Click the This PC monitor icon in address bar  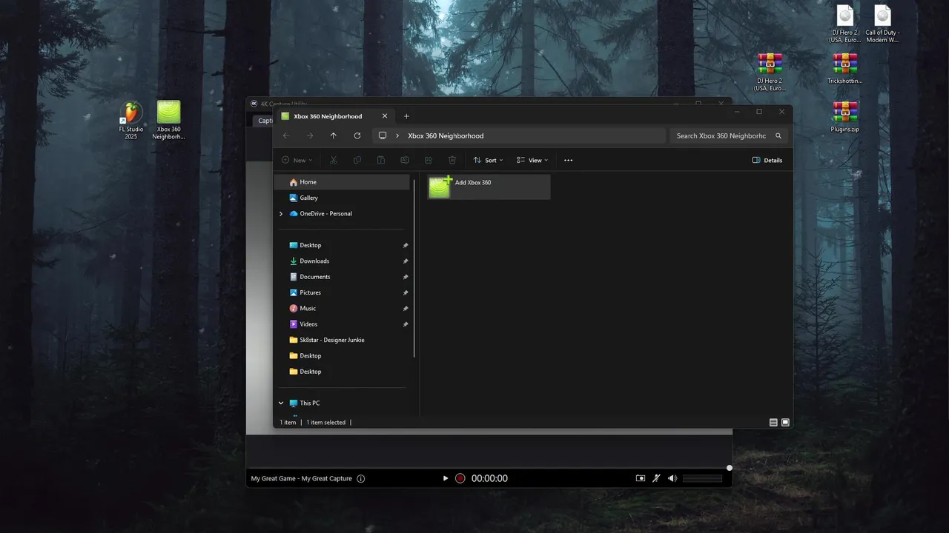(383, 135)
